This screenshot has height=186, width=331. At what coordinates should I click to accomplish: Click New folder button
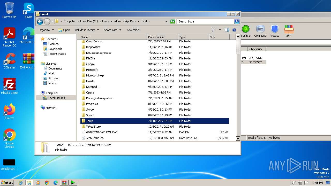pos(133,30)
